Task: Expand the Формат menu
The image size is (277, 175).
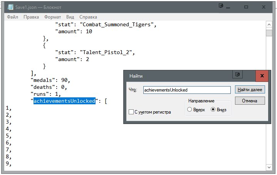Action: coord(52,17)
